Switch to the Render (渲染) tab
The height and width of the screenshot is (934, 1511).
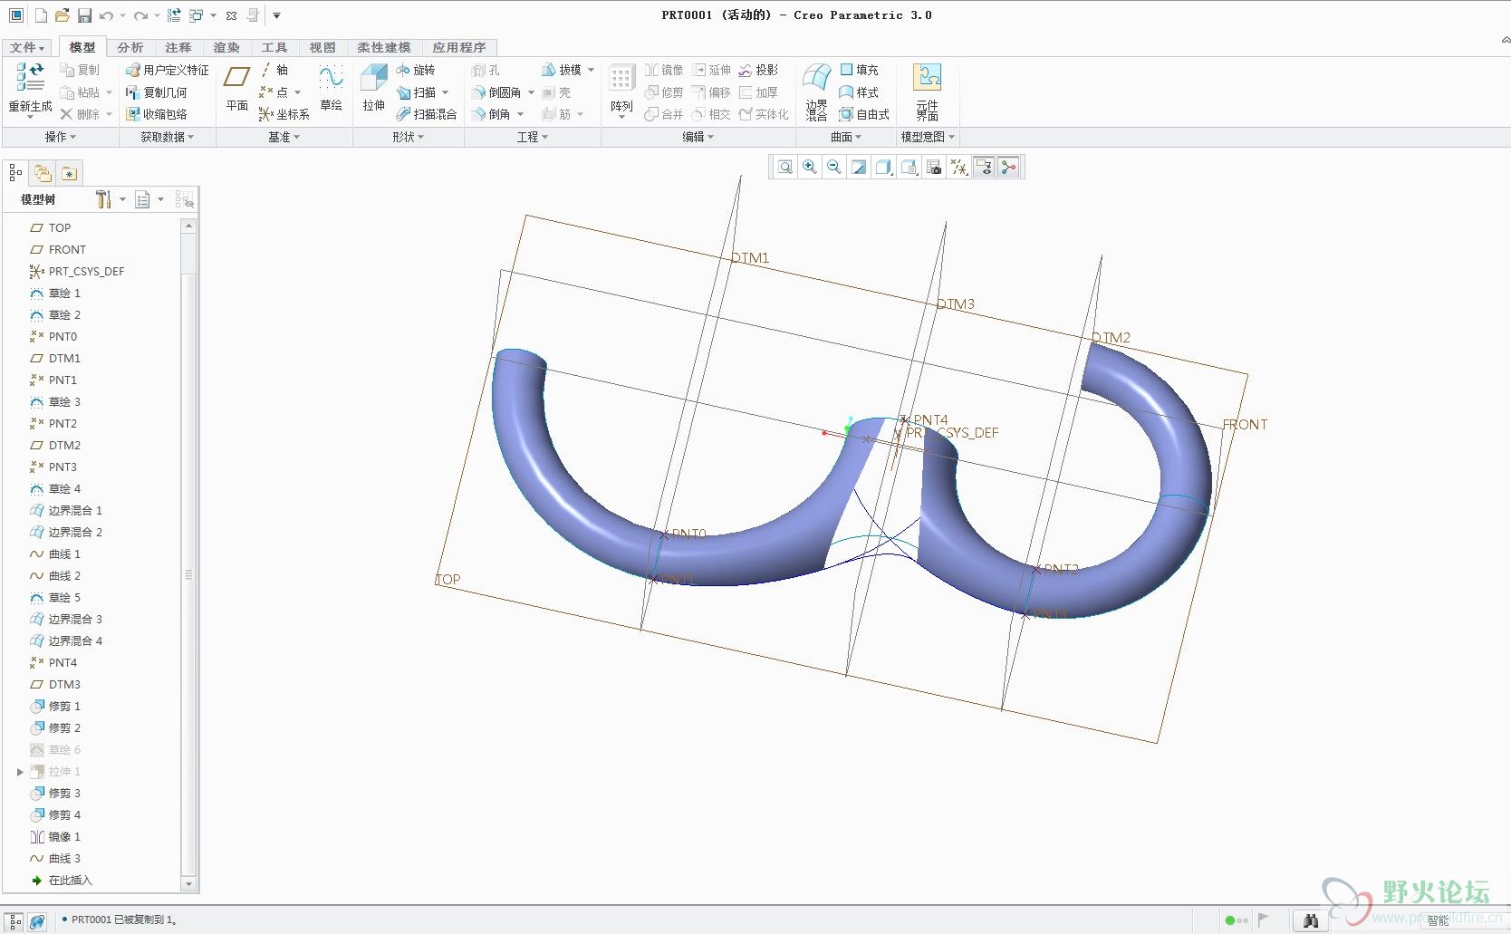tap(226, 47)
